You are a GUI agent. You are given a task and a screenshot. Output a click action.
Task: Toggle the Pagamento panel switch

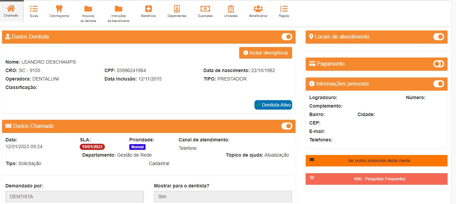[x=439, y=64]
